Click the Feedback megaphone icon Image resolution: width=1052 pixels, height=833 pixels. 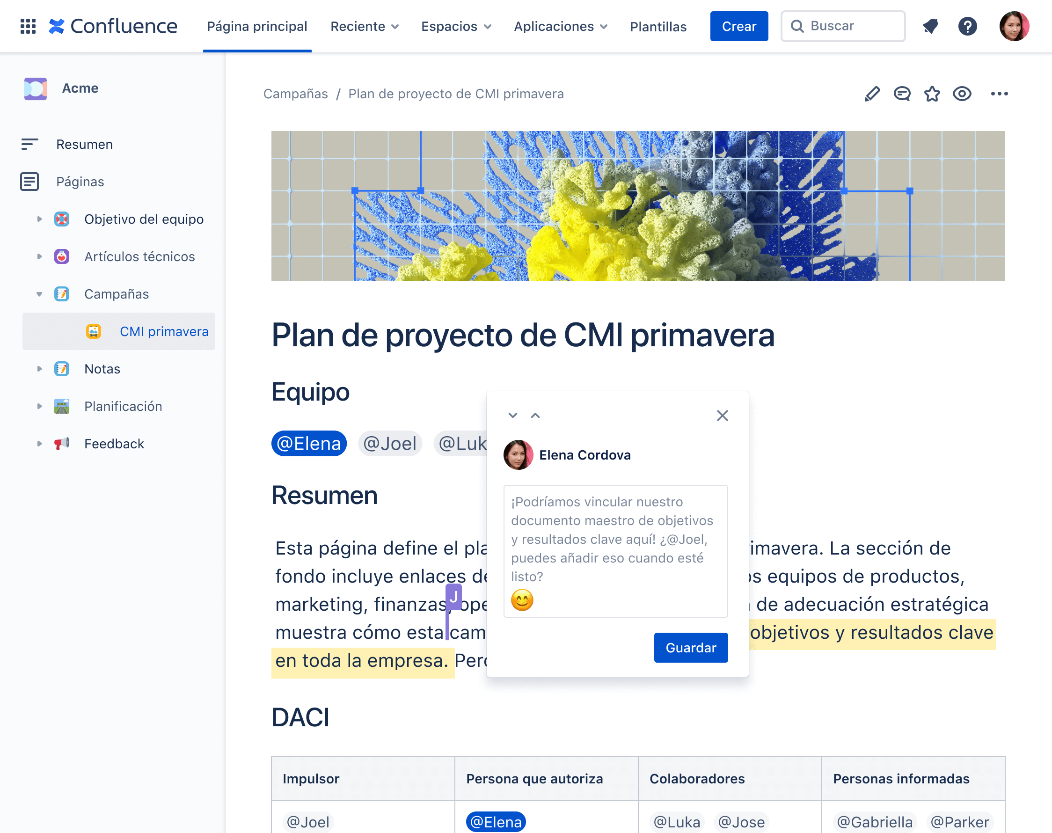click(61, 443)
